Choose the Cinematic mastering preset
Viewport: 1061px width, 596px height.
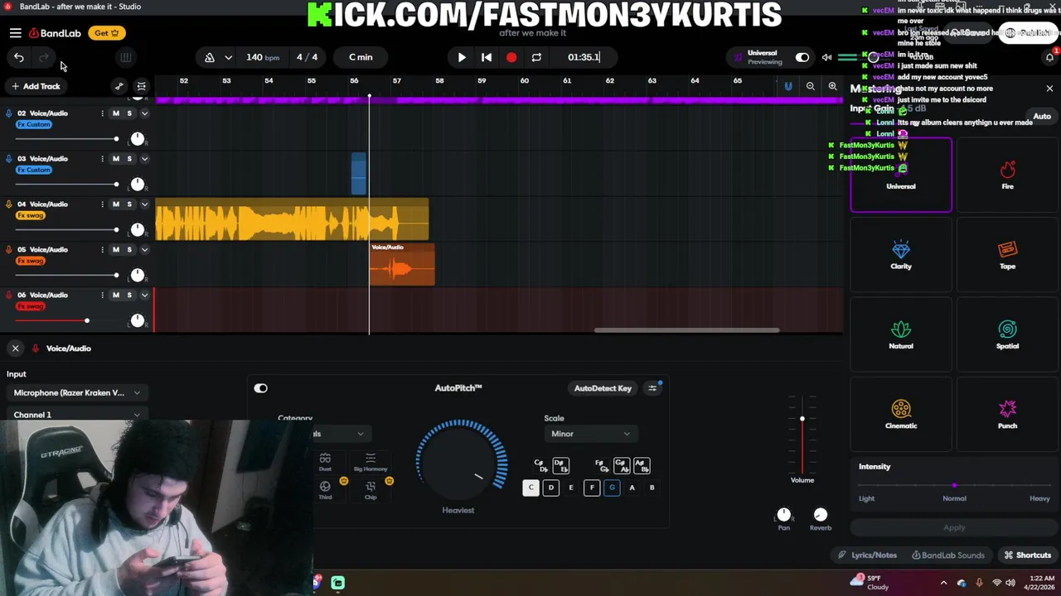tap(901, 415)
